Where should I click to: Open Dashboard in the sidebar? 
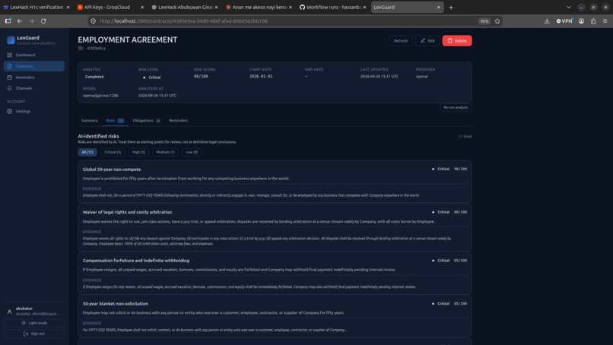34,55
